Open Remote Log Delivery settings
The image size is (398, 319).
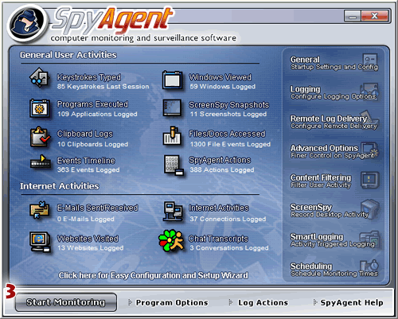[x=334, y=122]
